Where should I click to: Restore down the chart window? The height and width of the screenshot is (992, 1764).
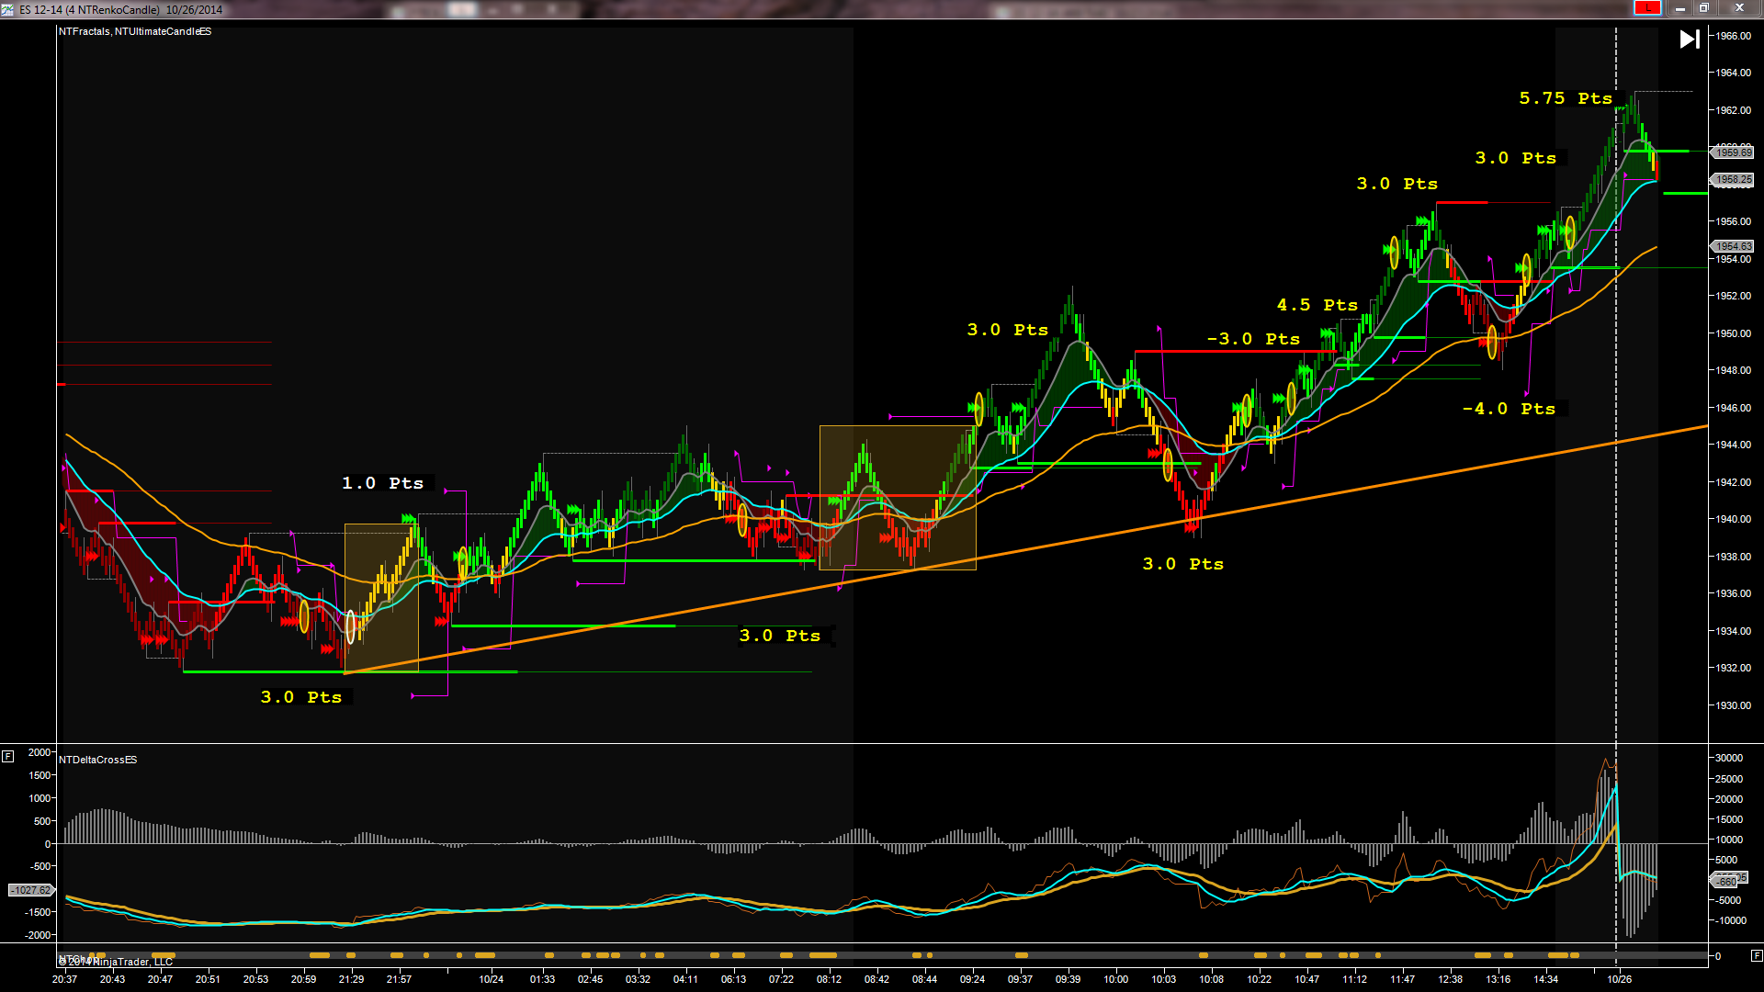tap(1703, 8)
